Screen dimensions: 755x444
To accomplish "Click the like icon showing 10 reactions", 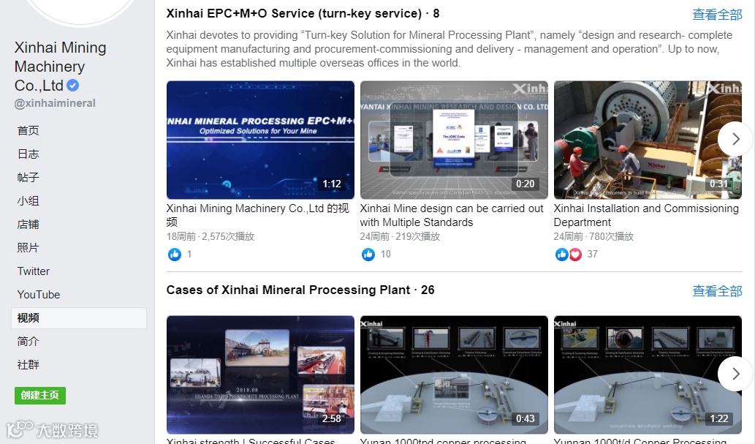I will click(368, 254).
